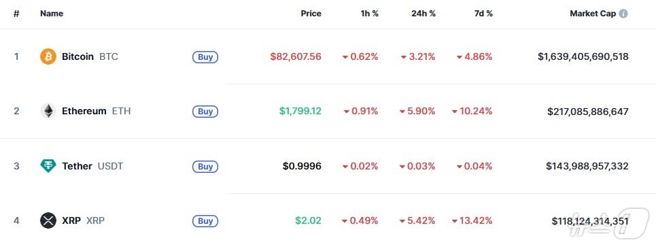Sort by the 1h % column header
The image size is (656, 247).
tap(369, 14)
